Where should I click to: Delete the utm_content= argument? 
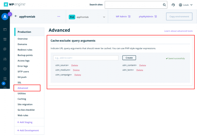click(143, 66)
